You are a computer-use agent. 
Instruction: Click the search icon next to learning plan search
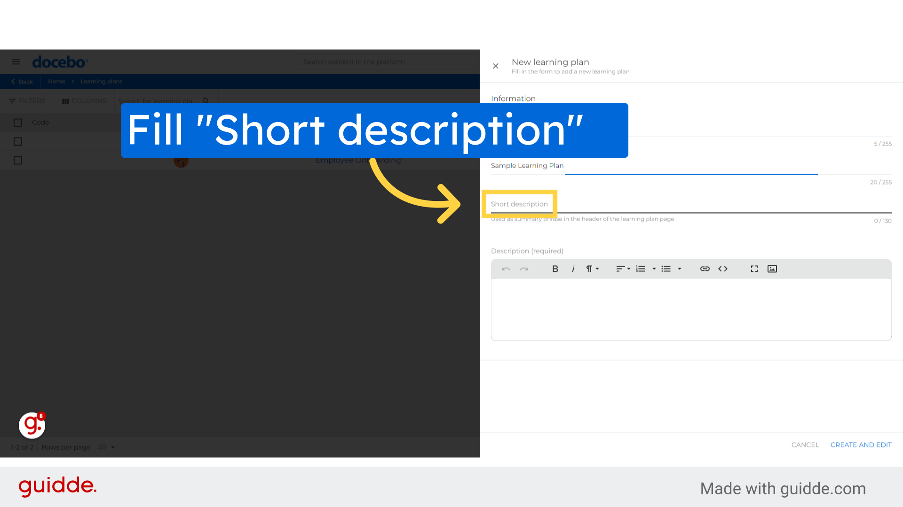tap(206, 100)
